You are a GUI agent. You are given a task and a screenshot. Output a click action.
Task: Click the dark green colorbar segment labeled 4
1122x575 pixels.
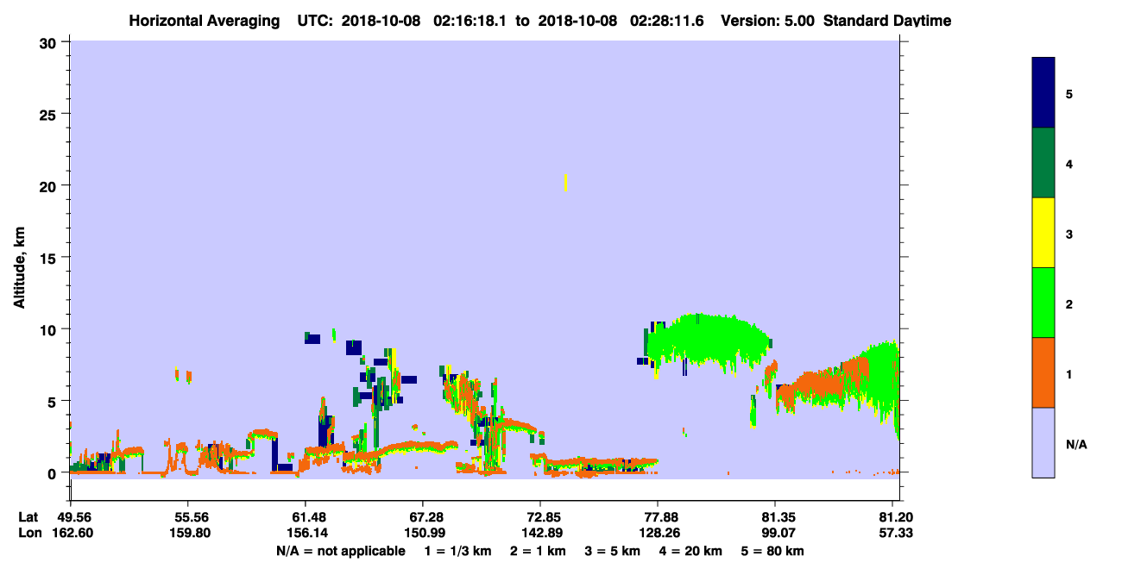pyautogui.click(x=1043, y=163)
